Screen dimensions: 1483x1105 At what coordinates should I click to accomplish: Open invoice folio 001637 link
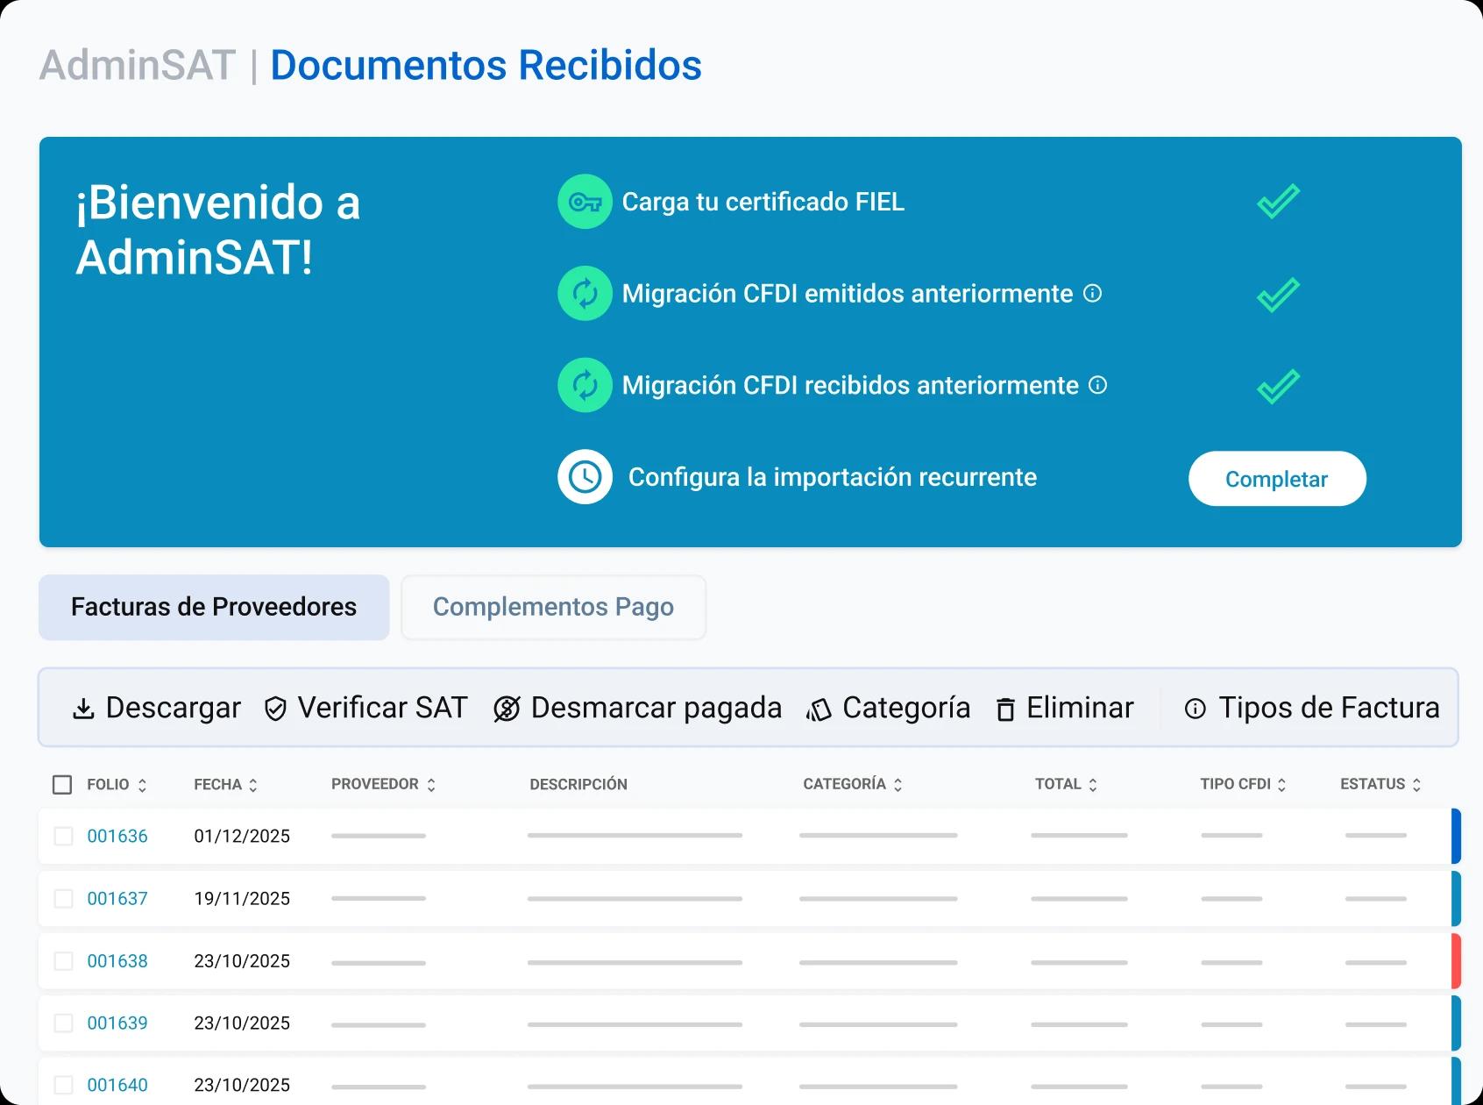117,898
